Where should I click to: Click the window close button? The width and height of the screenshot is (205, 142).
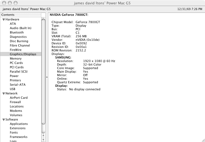pos(4,3)
